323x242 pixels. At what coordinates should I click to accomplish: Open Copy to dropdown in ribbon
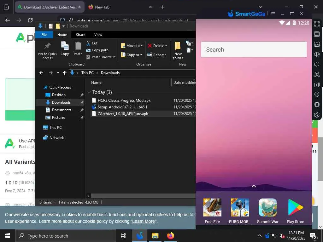(132, 55)
